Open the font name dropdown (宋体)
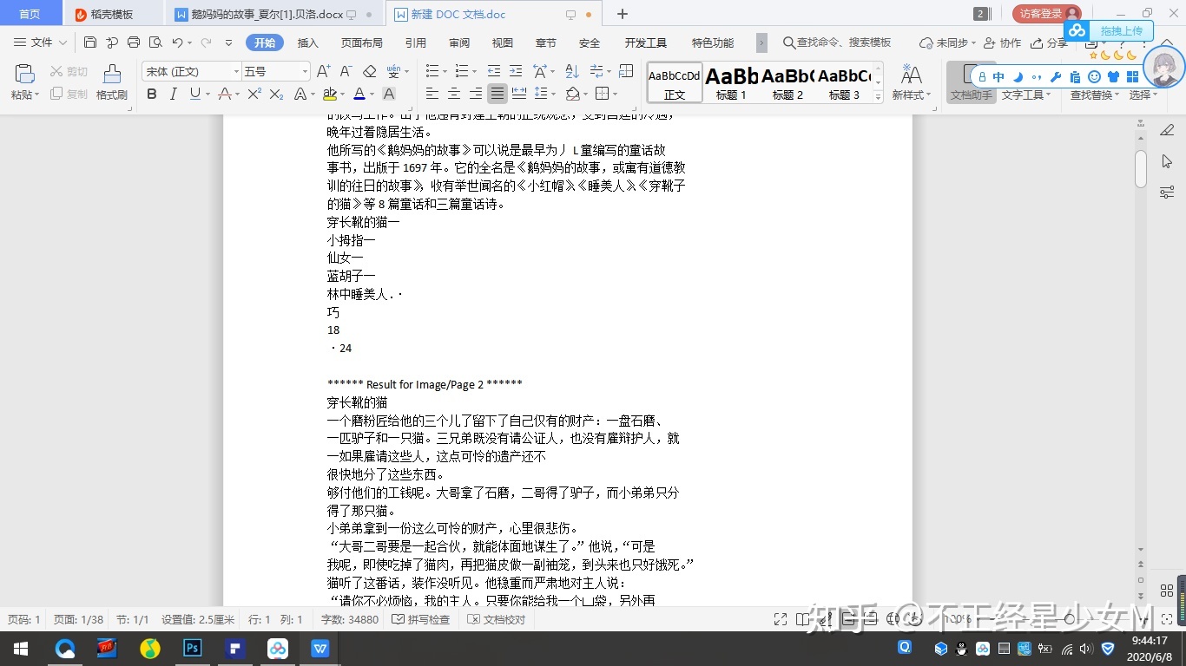 tap(236, 71)
